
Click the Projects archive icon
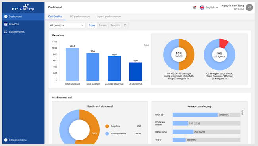(x=6, y=24)
